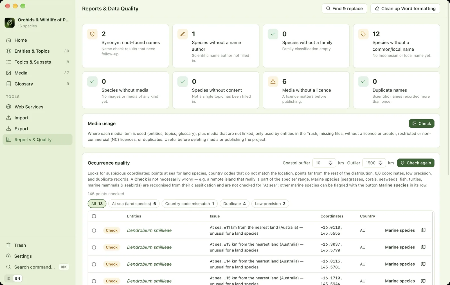Select the All 13 filter tab
The height and width of the screenshot is (285, 450).
[97, 204]
